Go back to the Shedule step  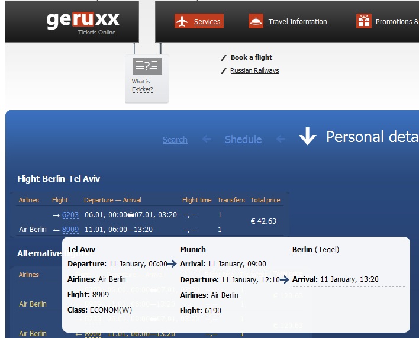click(243, 140)
